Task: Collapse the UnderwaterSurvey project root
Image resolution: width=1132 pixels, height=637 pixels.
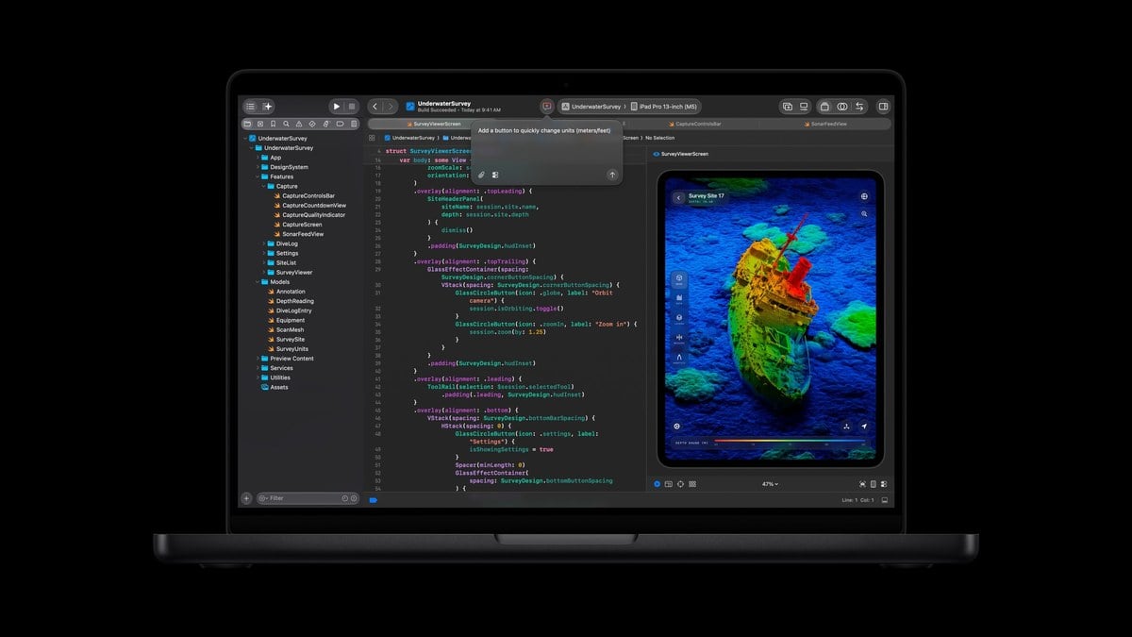Action: (244, 139)
